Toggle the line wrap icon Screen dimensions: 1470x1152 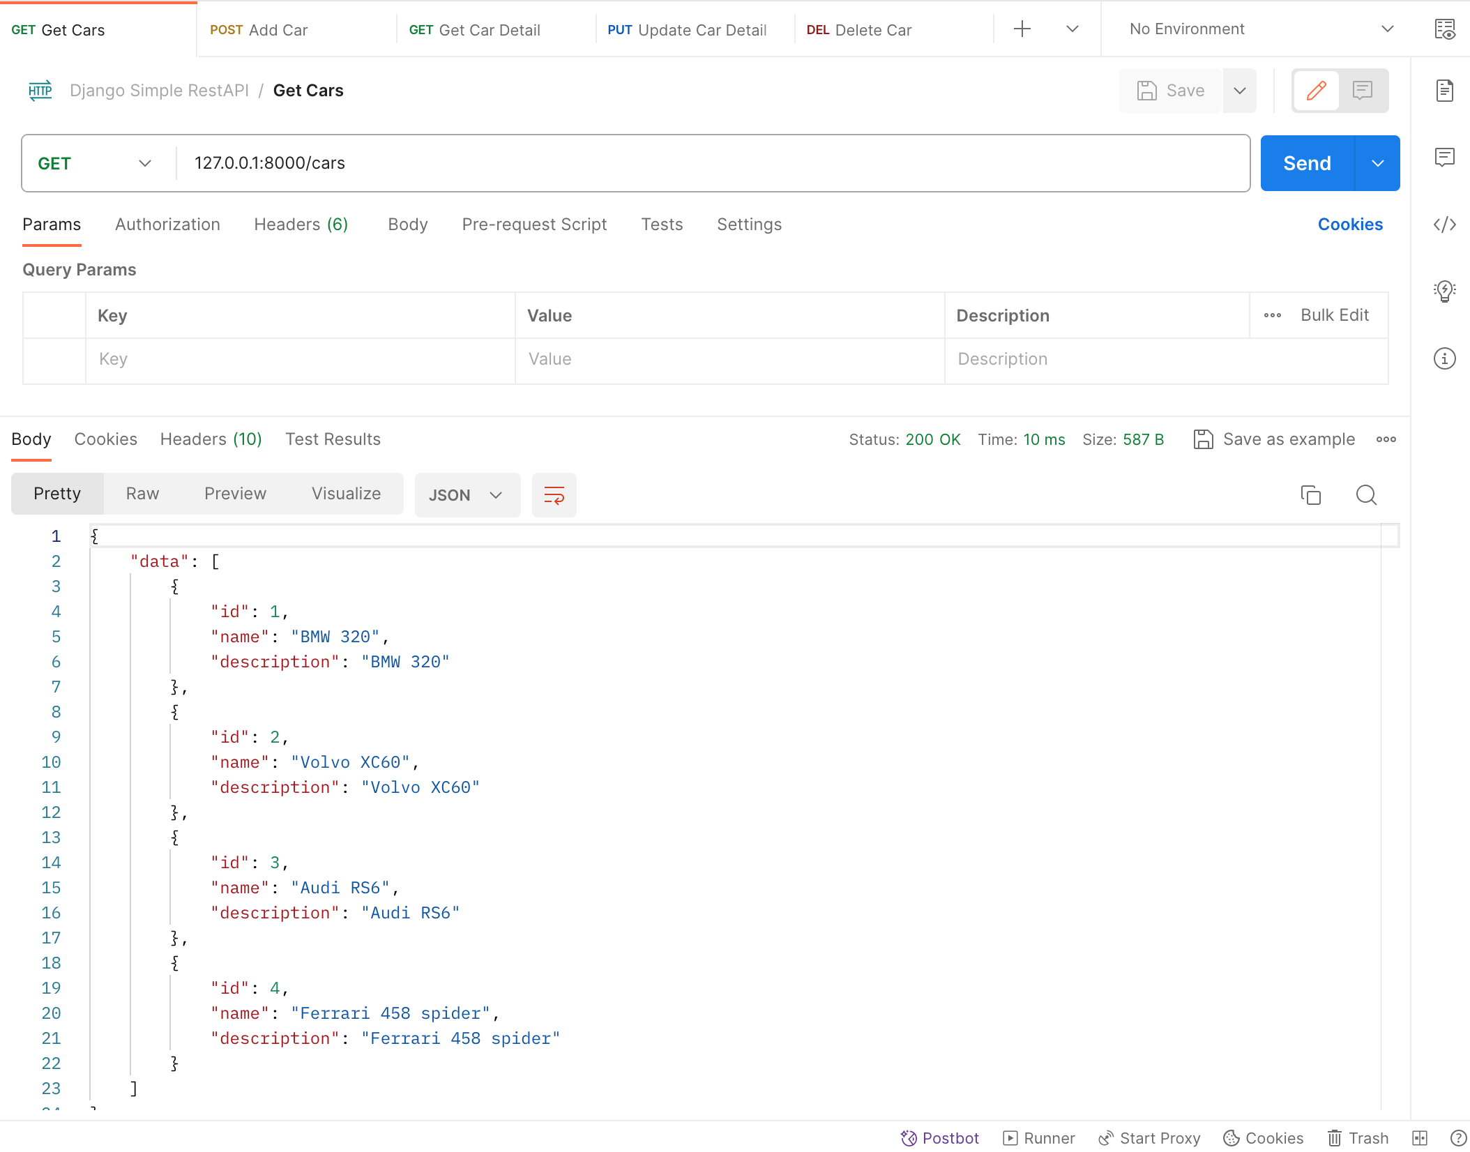[554, 495]
